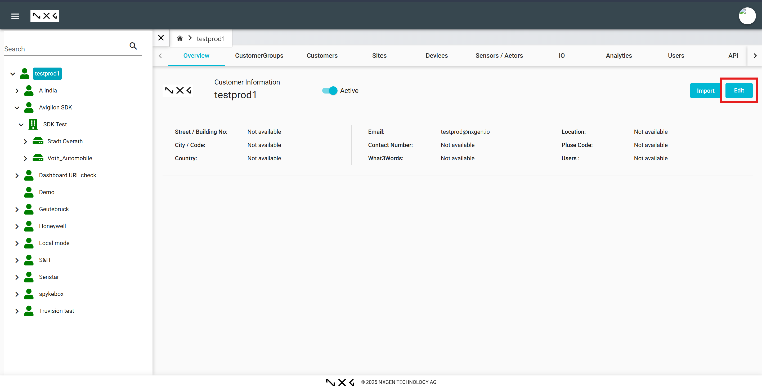Click the Import button
The image size is (762, 390).
pyautogui.click(x=705, y=91)
